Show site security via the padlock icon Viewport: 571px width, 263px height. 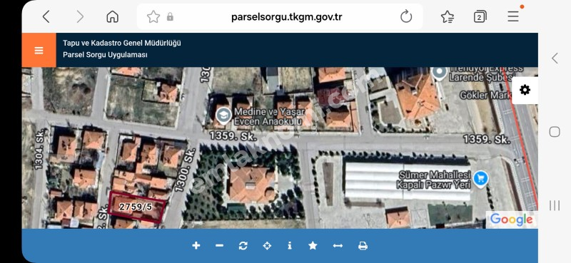170,16
